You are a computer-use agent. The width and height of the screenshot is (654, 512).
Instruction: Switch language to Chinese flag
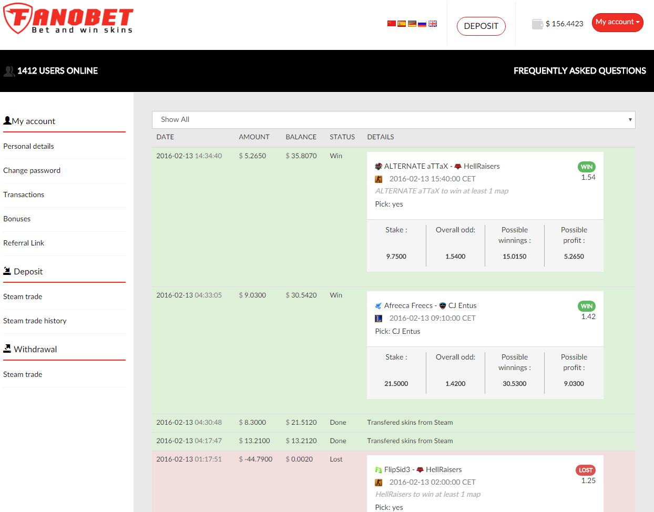tap(392, 24)
